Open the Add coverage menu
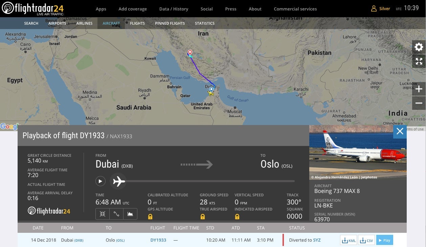426x247 pixels. [x=133, y=9]
